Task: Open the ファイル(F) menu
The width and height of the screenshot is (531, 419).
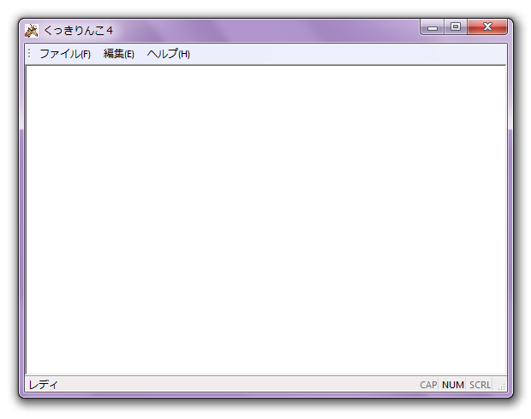Action: click(x=65, y=54)
